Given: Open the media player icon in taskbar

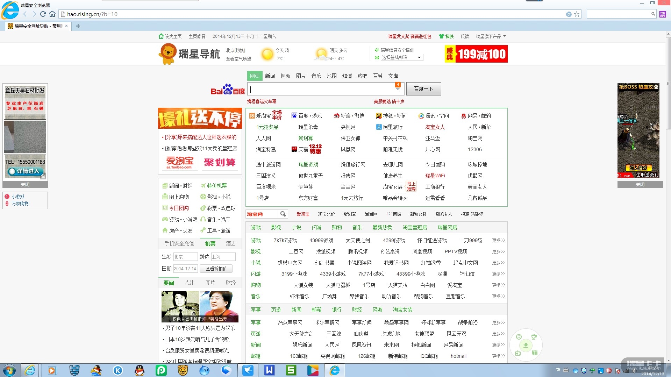Looking at the screenshot, I should tap(52, 370).
